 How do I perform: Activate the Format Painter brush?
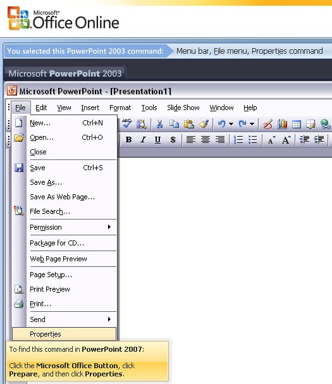coord(204,124)
